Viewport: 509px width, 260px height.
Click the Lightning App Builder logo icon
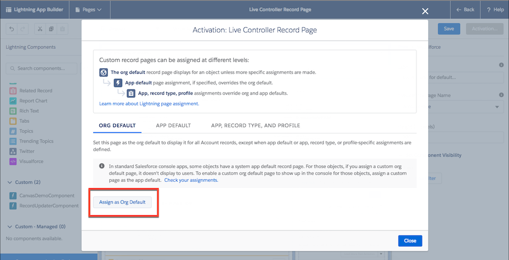(9, 10)
